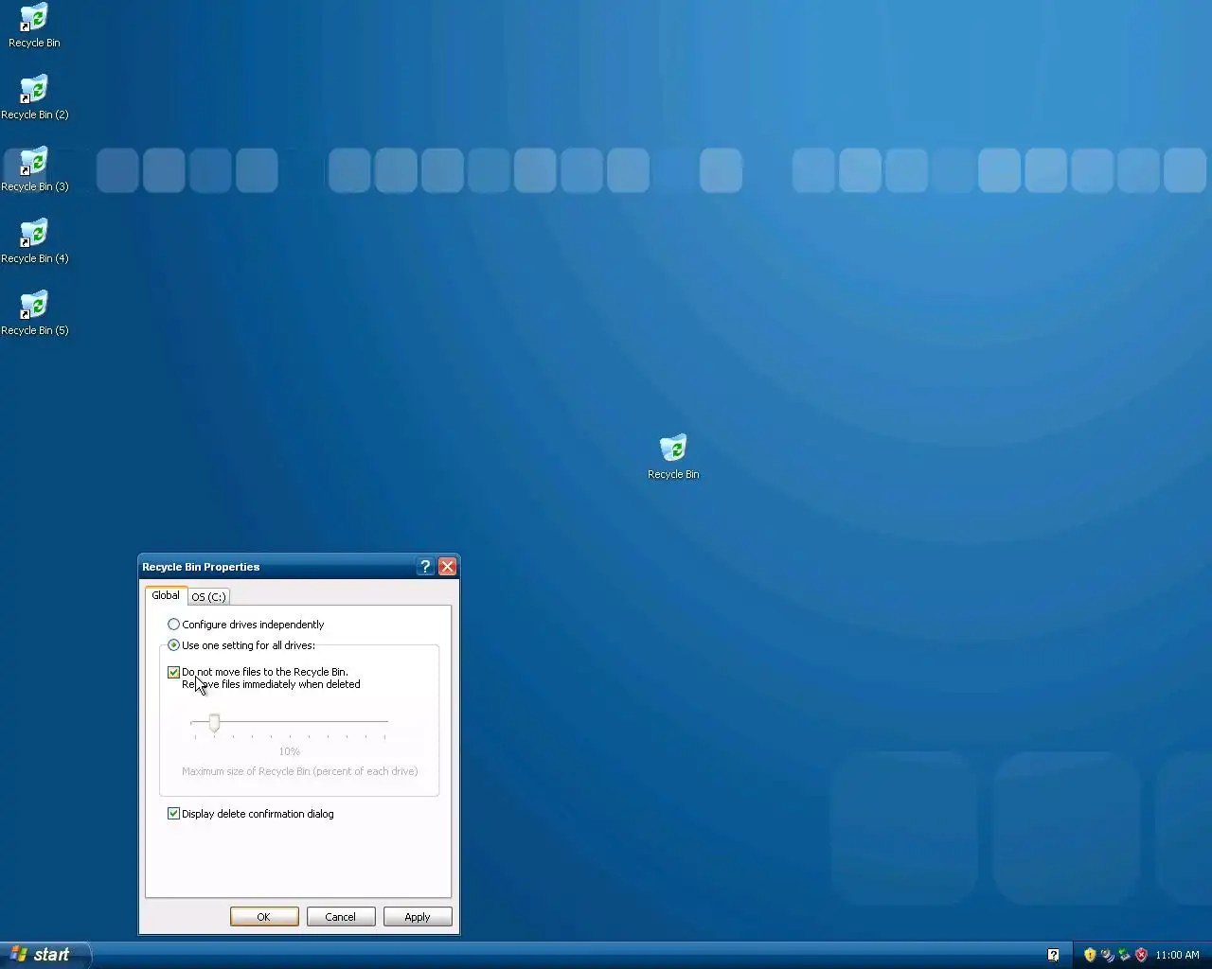
Task: Click 'Maximum size of Recycle Bin' label
Action: coord(300,771)
